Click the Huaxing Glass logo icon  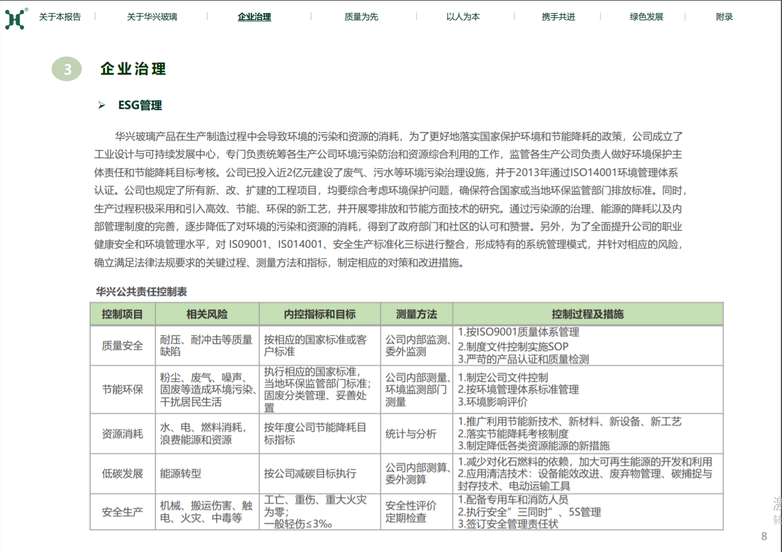tap(16, 19)
